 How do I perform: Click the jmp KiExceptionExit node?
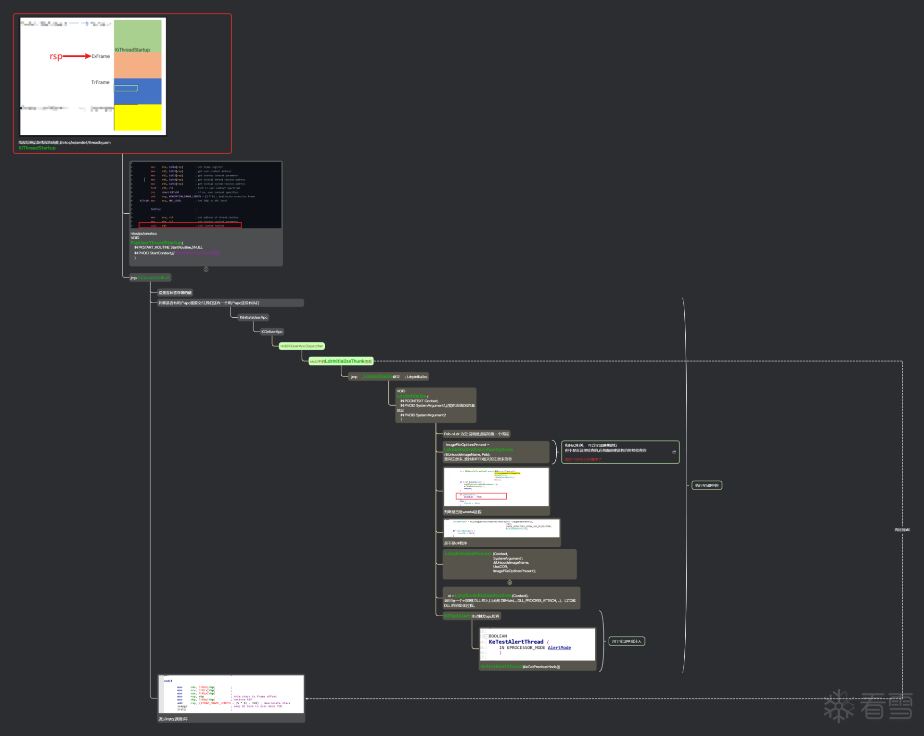(x=150, y=278)
